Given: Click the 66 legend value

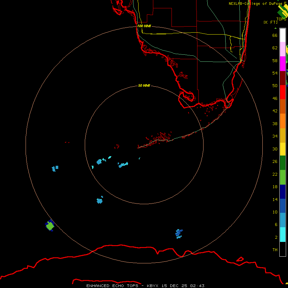Looking at the screenshot, I should (x=275, y=35).
